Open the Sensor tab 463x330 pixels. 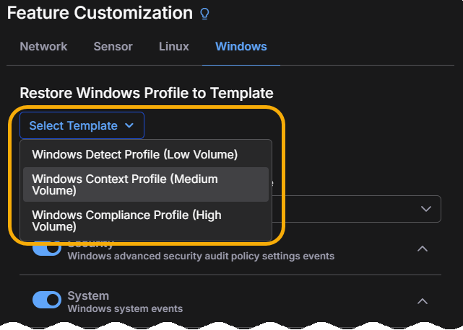coord(113,47)
